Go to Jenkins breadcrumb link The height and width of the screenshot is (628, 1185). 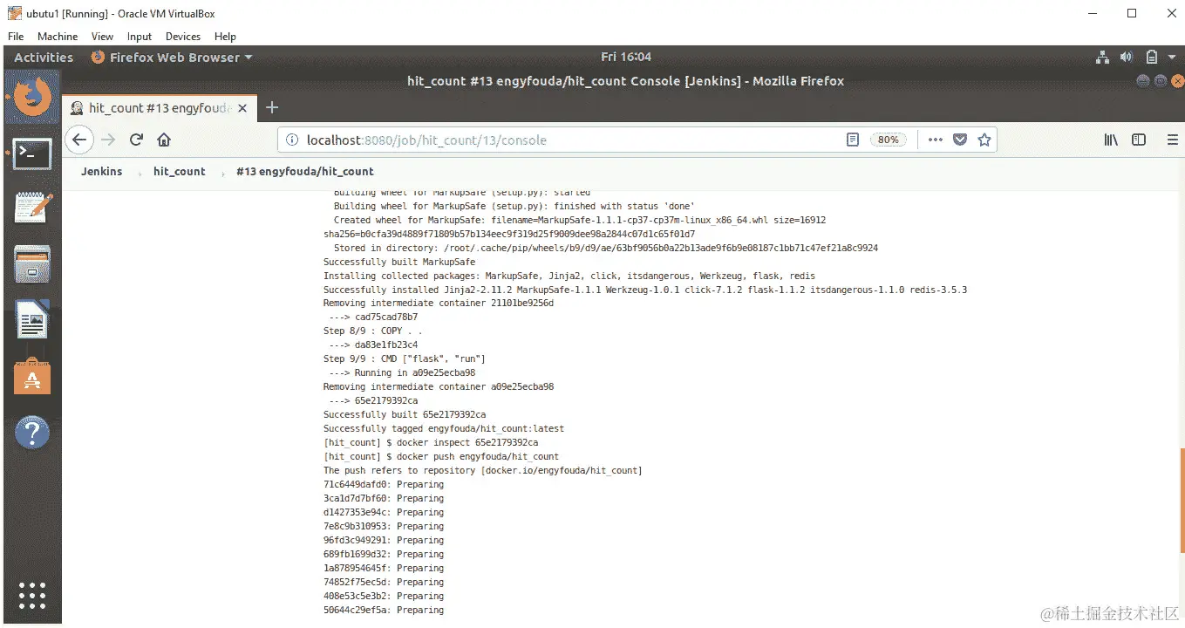pyautogui.click(x=102, y=171)
